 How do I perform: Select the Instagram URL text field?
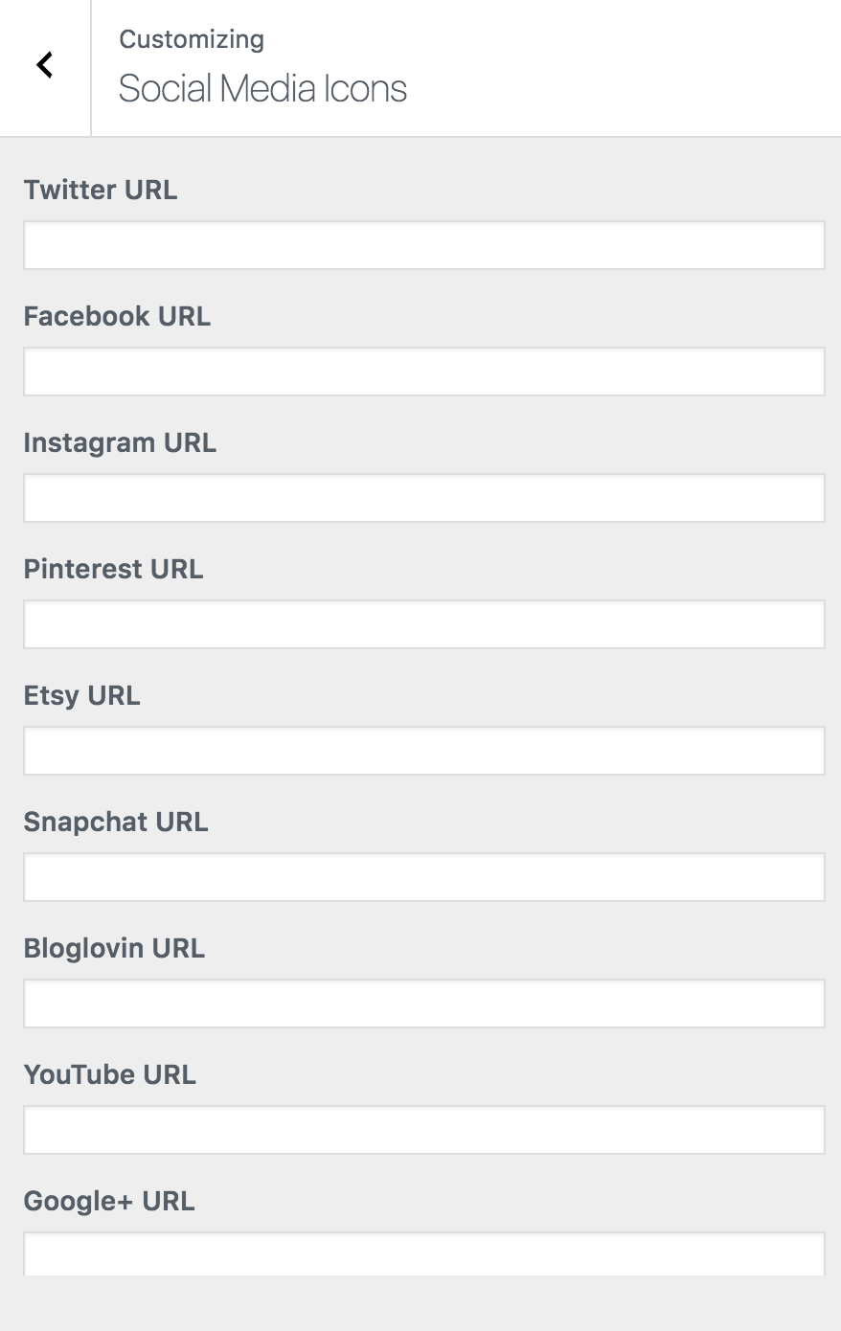[424, 498]
